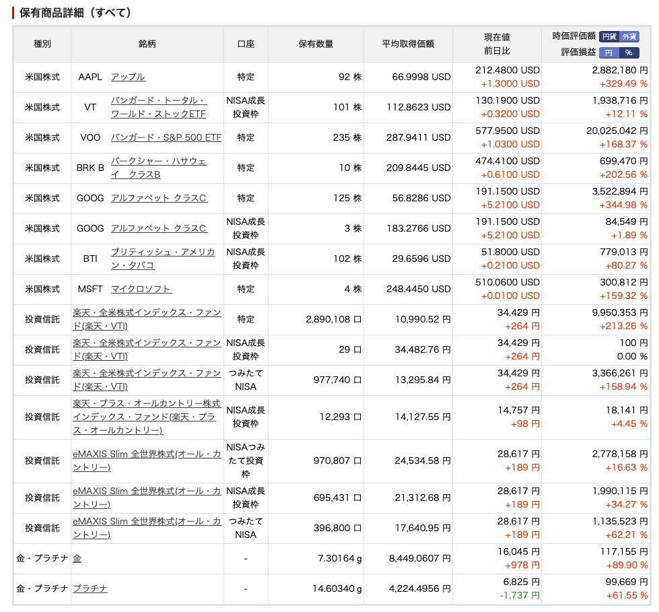Click the 577.9500 USD current price
Viewport: 659px width, 612px height.
pos(508,131)
